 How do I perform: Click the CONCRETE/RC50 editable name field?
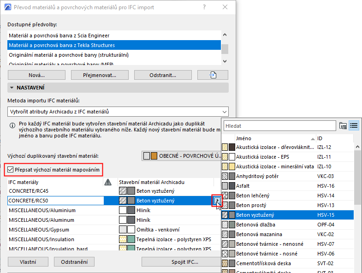[x=56, y=201]
